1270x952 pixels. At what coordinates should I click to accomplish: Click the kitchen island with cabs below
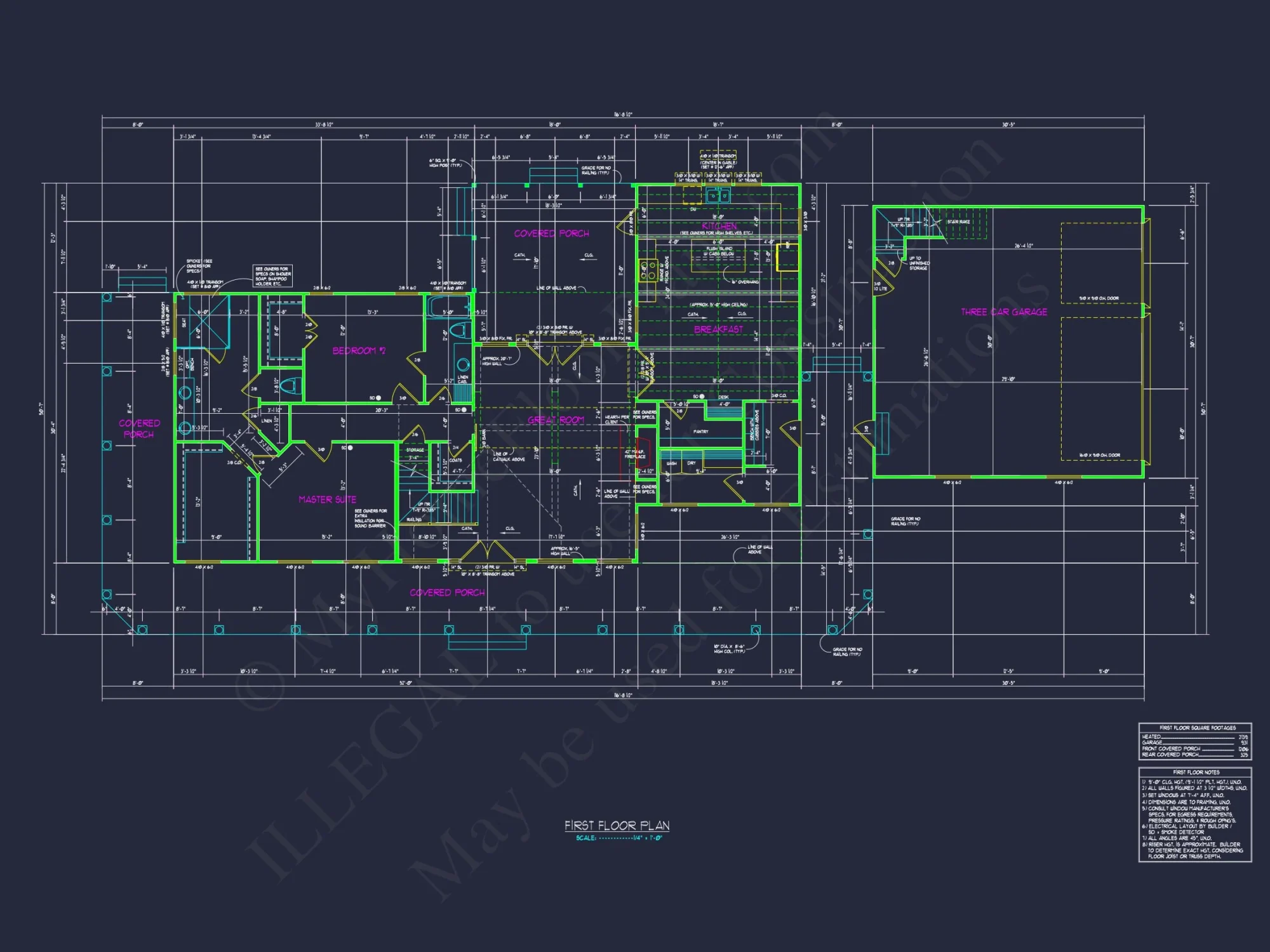click(x=718, y=254)
